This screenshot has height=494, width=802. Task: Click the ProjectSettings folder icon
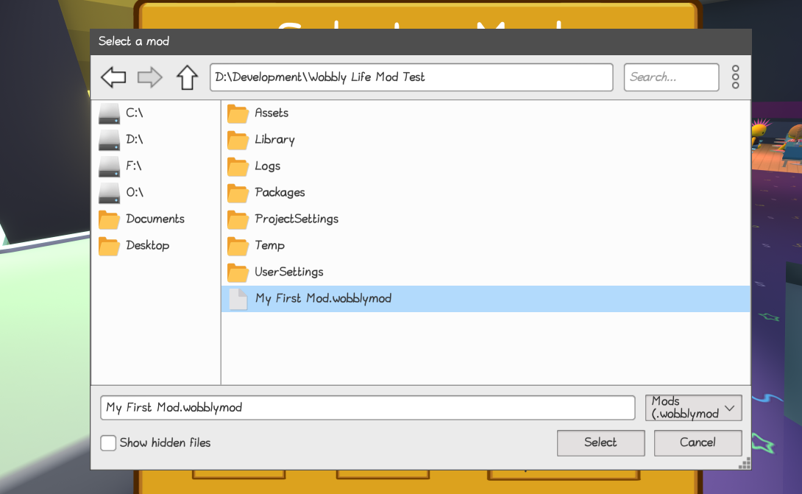coord(238,219)
